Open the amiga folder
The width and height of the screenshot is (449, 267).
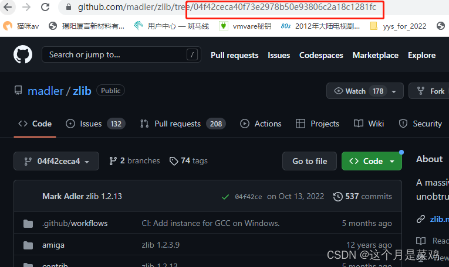tap(53, 245)
